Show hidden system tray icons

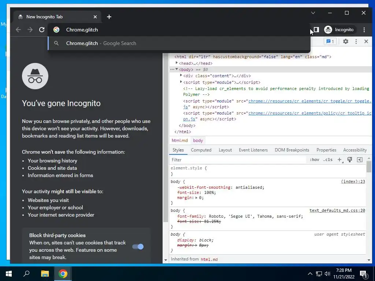coord(310,274)
